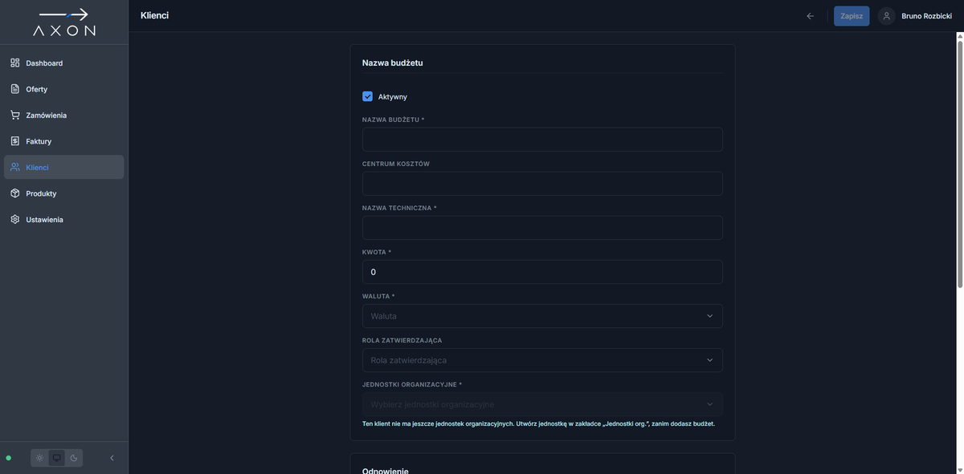Click the Zapisz save button

point(852,16)
